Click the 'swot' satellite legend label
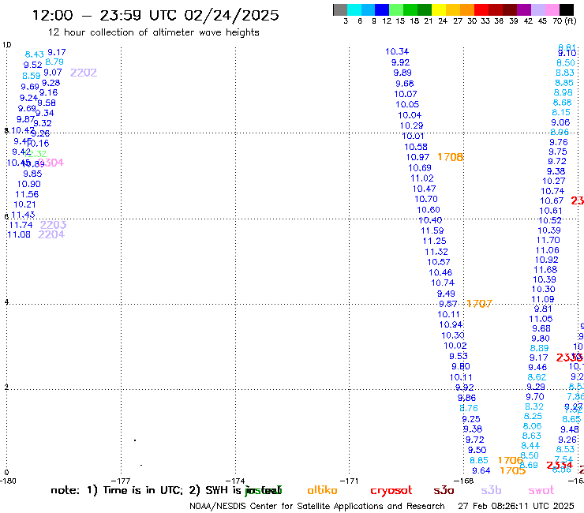584x513 pixels. point(541,490)
